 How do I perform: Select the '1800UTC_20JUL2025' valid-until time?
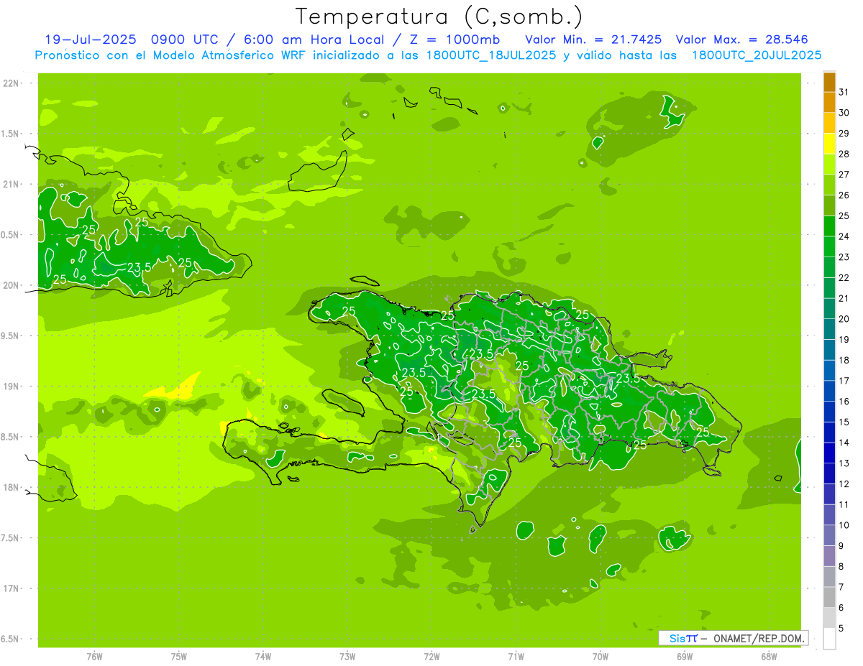[757, 55]
